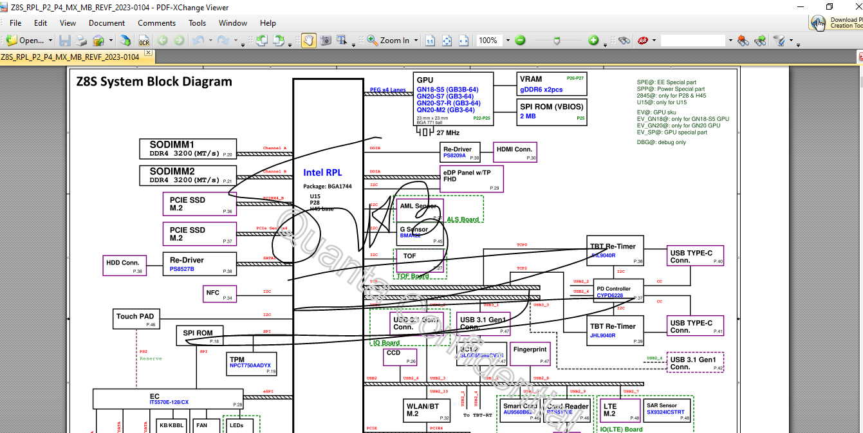The width and height of the screenshot is (863, 433).
Task: Click the export document icon
Action: [125, 41]
